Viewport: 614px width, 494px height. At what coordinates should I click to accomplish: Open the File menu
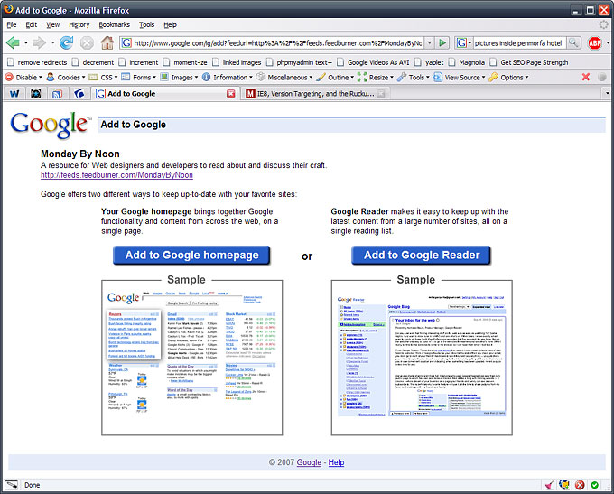(12, 24)
